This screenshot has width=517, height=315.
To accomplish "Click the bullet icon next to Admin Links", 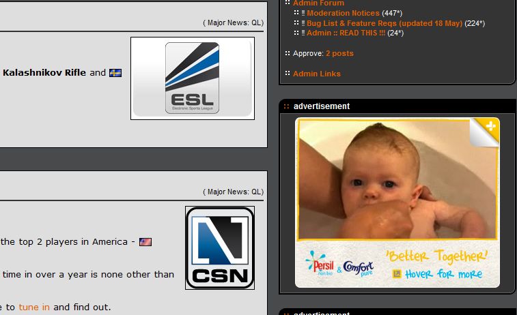I will click(x=288, y=73).
